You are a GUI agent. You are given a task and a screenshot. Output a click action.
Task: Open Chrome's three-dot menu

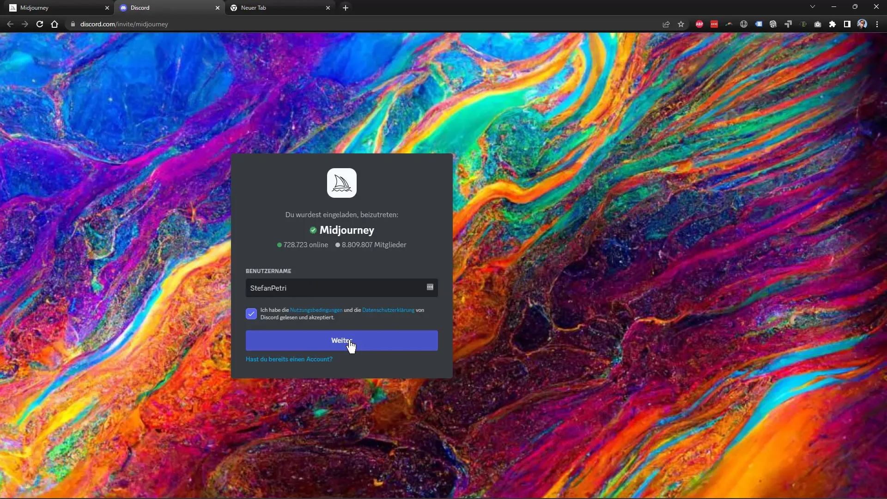[x=877, y=24]
